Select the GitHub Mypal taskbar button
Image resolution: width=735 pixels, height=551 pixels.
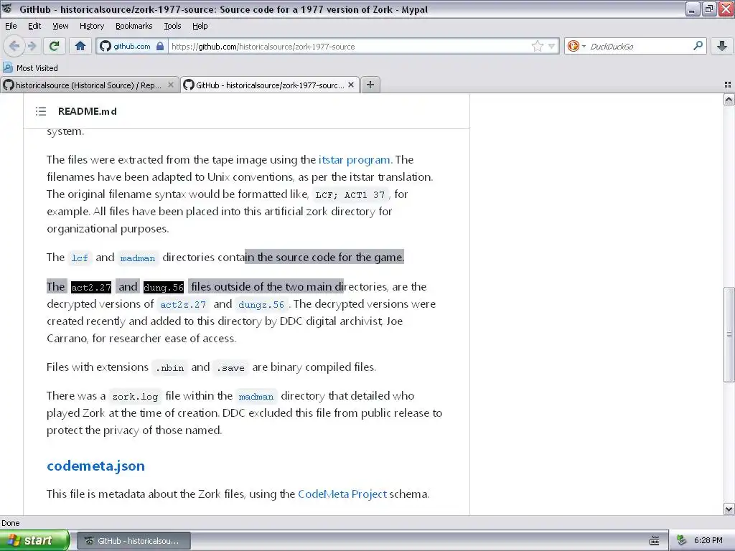click(134, 541)
